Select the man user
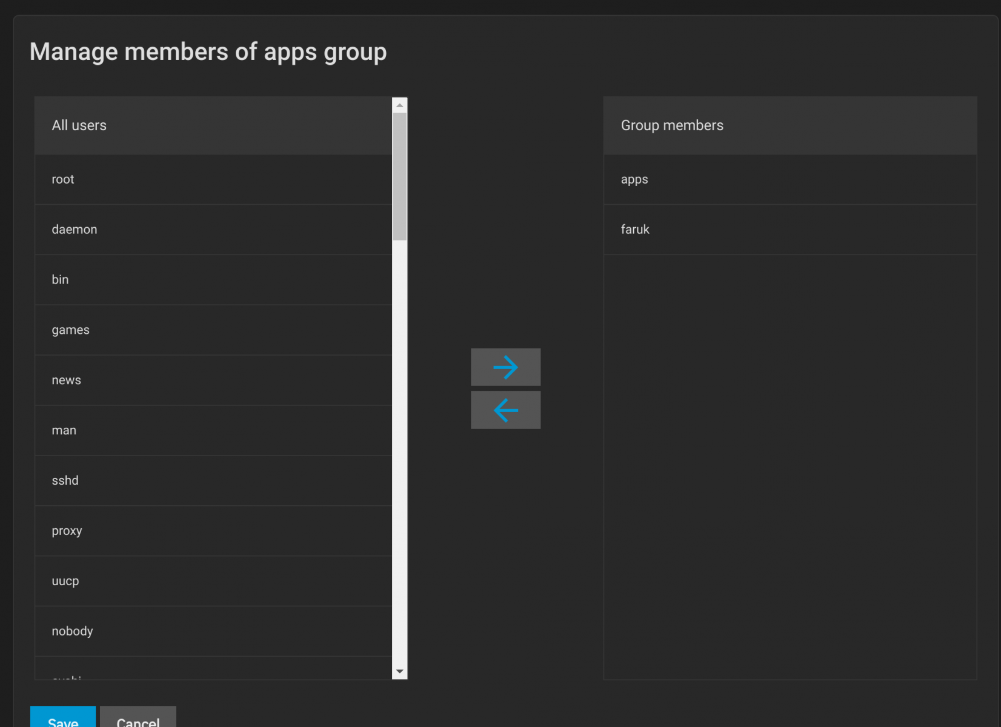Viewport: 1001px width, 727px height. (x=213, y=431)
